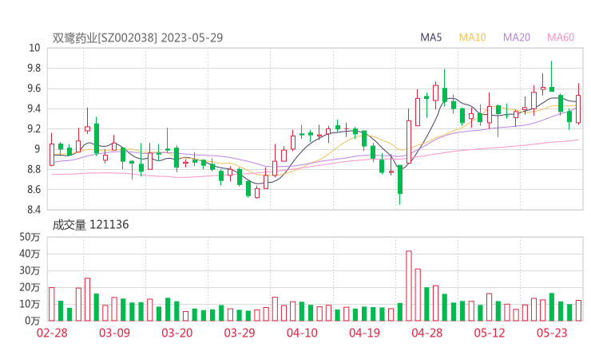Screen dimensions: 591x351
Task: Click the 9.8 price axis label
Action: coord(34,68)
